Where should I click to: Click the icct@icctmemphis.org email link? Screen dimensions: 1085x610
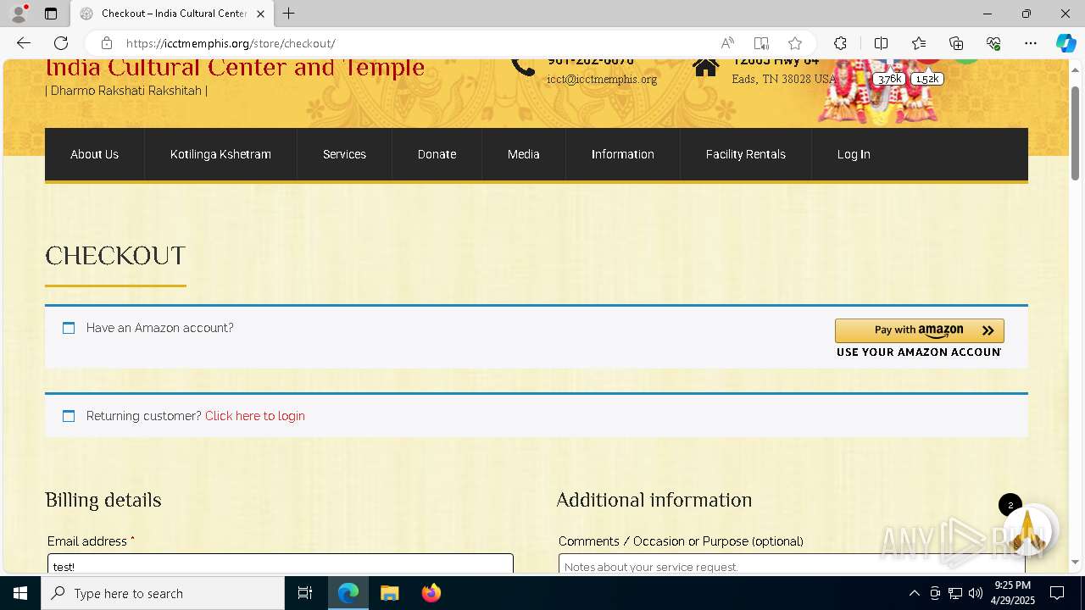pos(602,79)
